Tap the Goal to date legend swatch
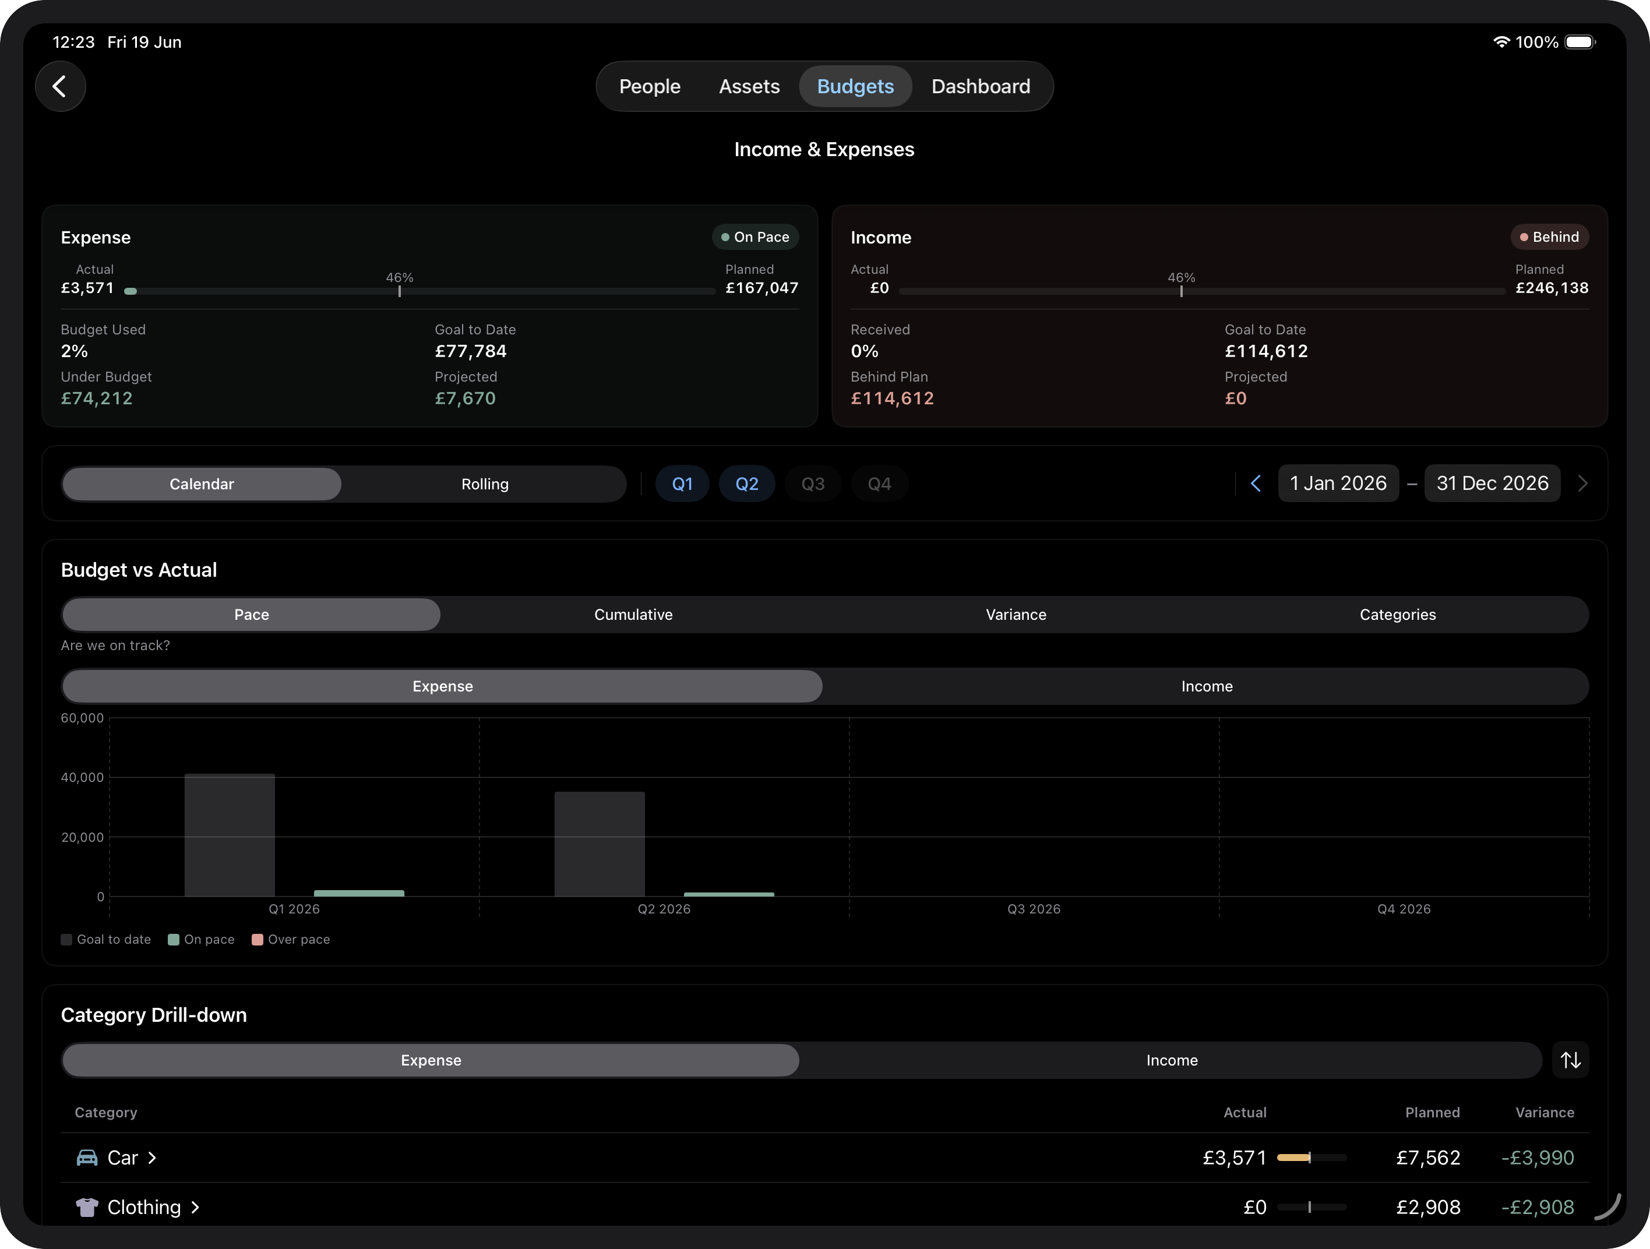1650x1249 pixels. (x=66, y=940)
